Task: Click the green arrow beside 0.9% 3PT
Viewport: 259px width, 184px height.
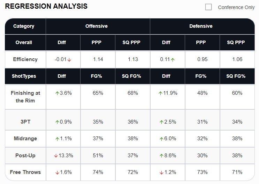Action: 58,122
